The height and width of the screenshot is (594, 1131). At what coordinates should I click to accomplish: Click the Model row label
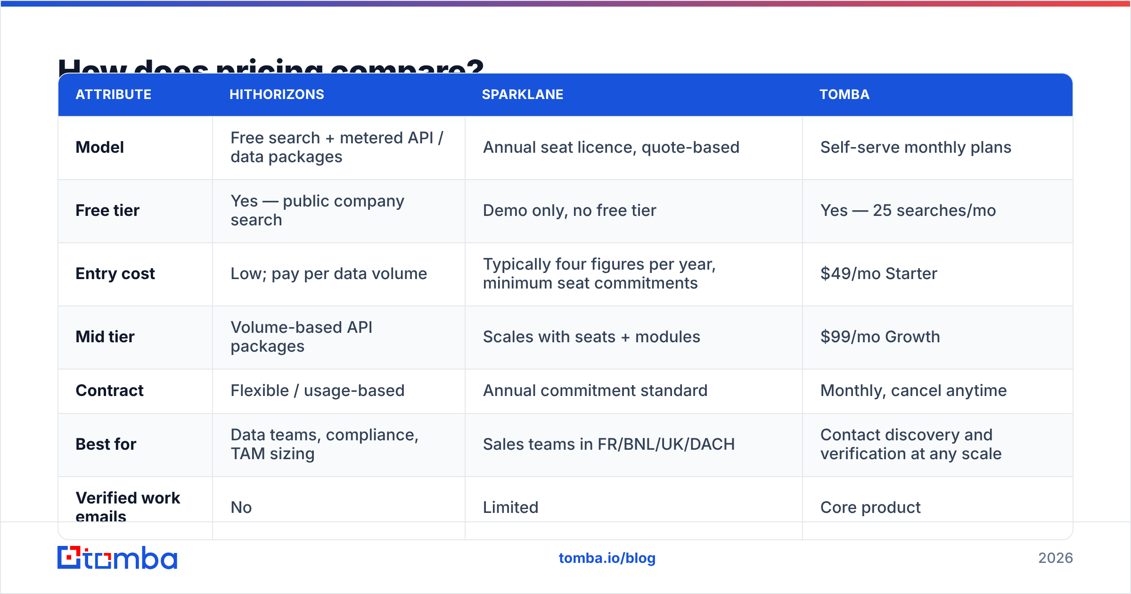[x=100, y=147]
